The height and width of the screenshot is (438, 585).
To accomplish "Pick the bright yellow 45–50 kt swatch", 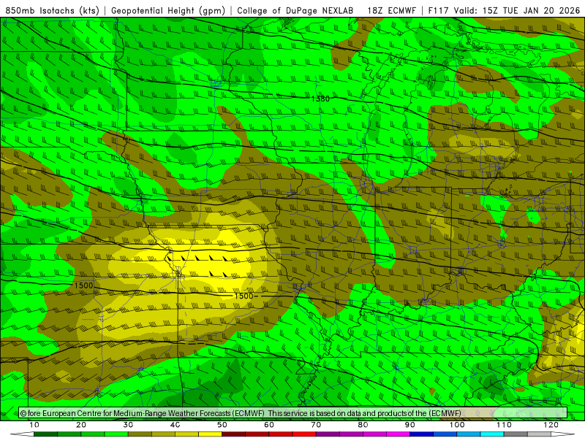I will [210, 434].
